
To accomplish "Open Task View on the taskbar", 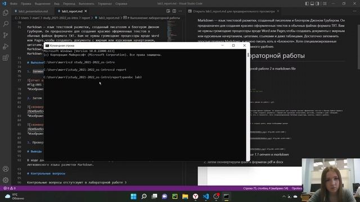I will pyautogui.click(x=154, y=196).
